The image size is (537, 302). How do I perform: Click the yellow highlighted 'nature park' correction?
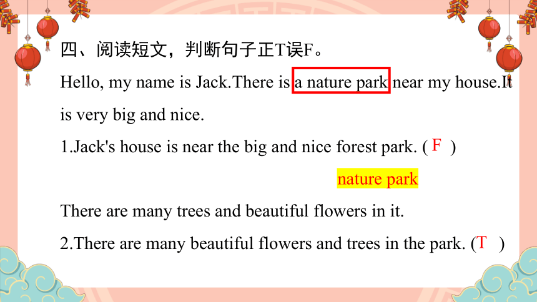[377, 178]
